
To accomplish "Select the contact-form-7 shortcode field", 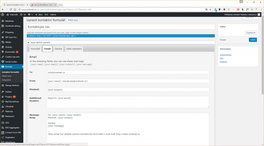I will click(x=121, y=36).
